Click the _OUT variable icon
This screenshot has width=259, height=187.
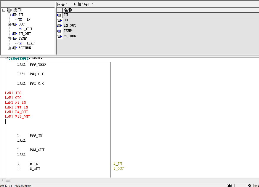point(20,29)
